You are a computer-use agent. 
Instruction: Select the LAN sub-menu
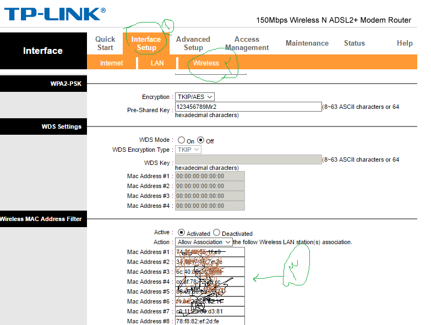coord(157,63)
